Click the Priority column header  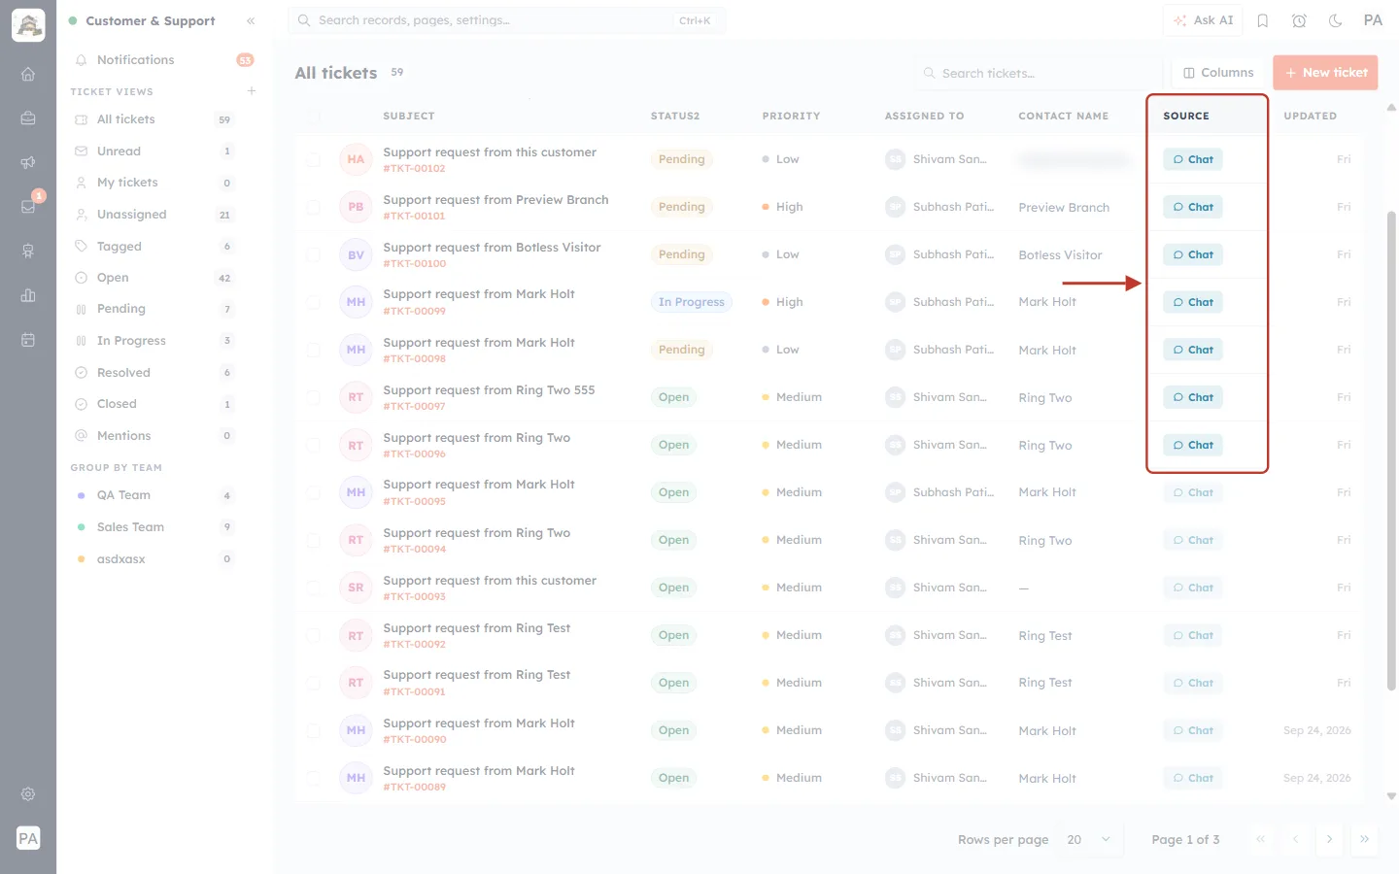tap(791, 116)
